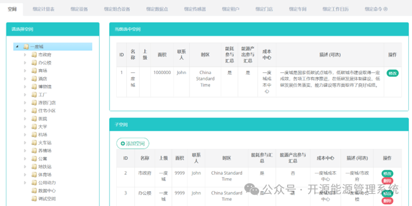The width and height of the screenshot is (412, 206).
Task: Select 连锁门店 in the space tree
Action: [47, 103]
